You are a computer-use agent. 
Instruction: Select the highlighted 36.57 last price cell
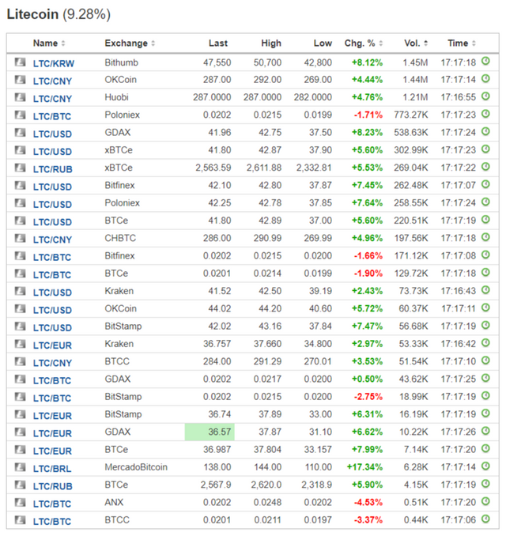click(x=210, y=432)
